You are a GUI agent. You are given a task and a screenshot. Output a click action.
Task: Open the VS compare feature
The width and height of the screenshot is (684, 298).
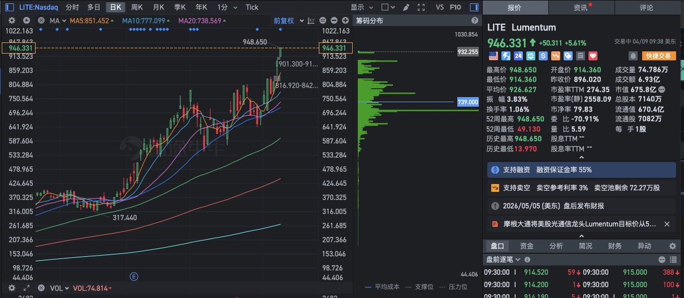tap(439, 7)
